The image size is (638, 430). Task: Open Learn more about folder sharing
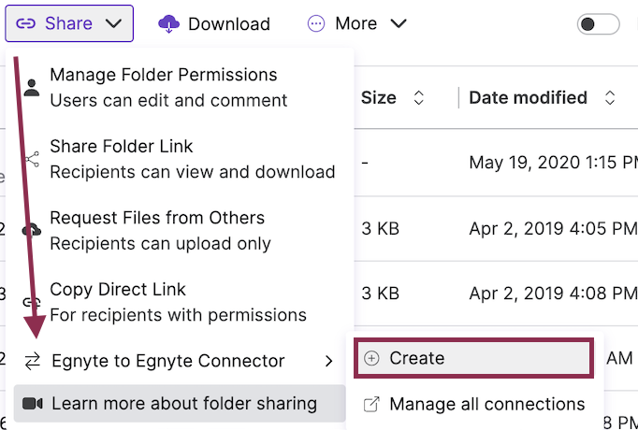click(x=180, y=404)
